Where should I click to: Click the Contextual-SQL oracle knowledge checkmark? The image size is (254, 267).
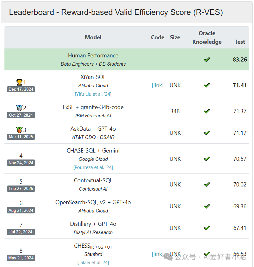pos(207,184)
